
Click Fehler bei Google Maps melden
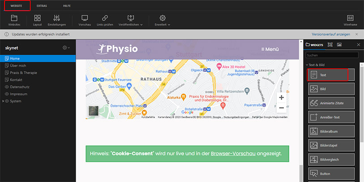[x=270, y=117]
